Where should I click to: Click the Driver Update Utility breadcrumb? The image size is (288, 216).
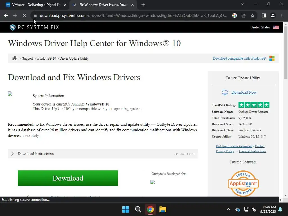74,58
